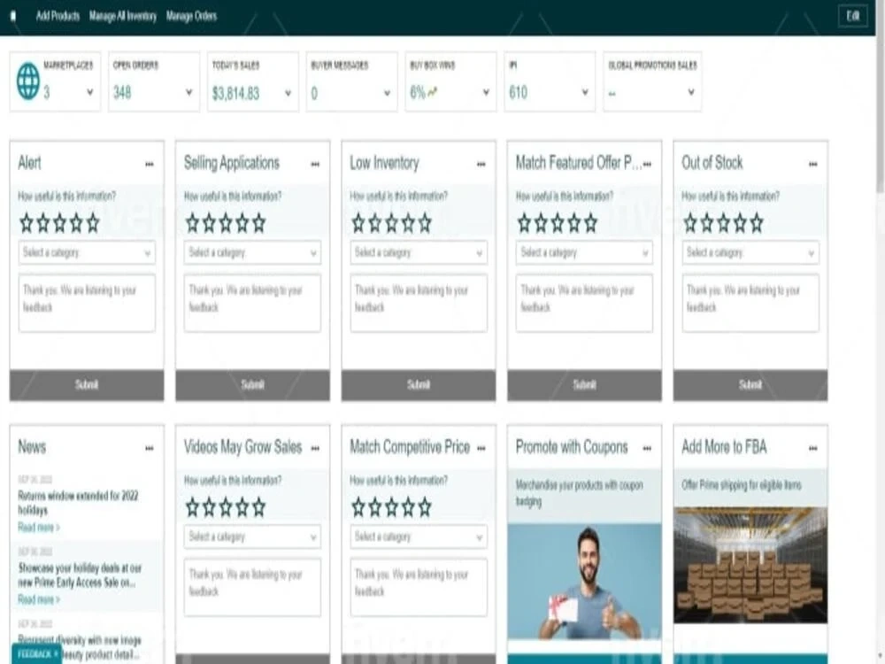Rate the Alert card five stars
Image resolution: width=885 pixels, height=664 pixels.
[x=93, y=223]
